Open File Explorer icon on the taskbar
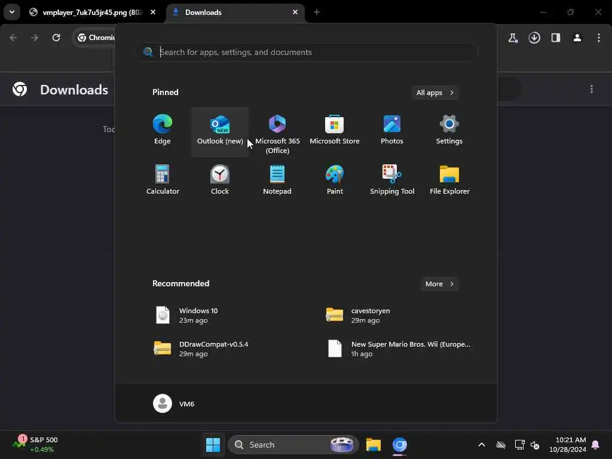Screen dimensions: 612x459 click(x=373, y=445)
